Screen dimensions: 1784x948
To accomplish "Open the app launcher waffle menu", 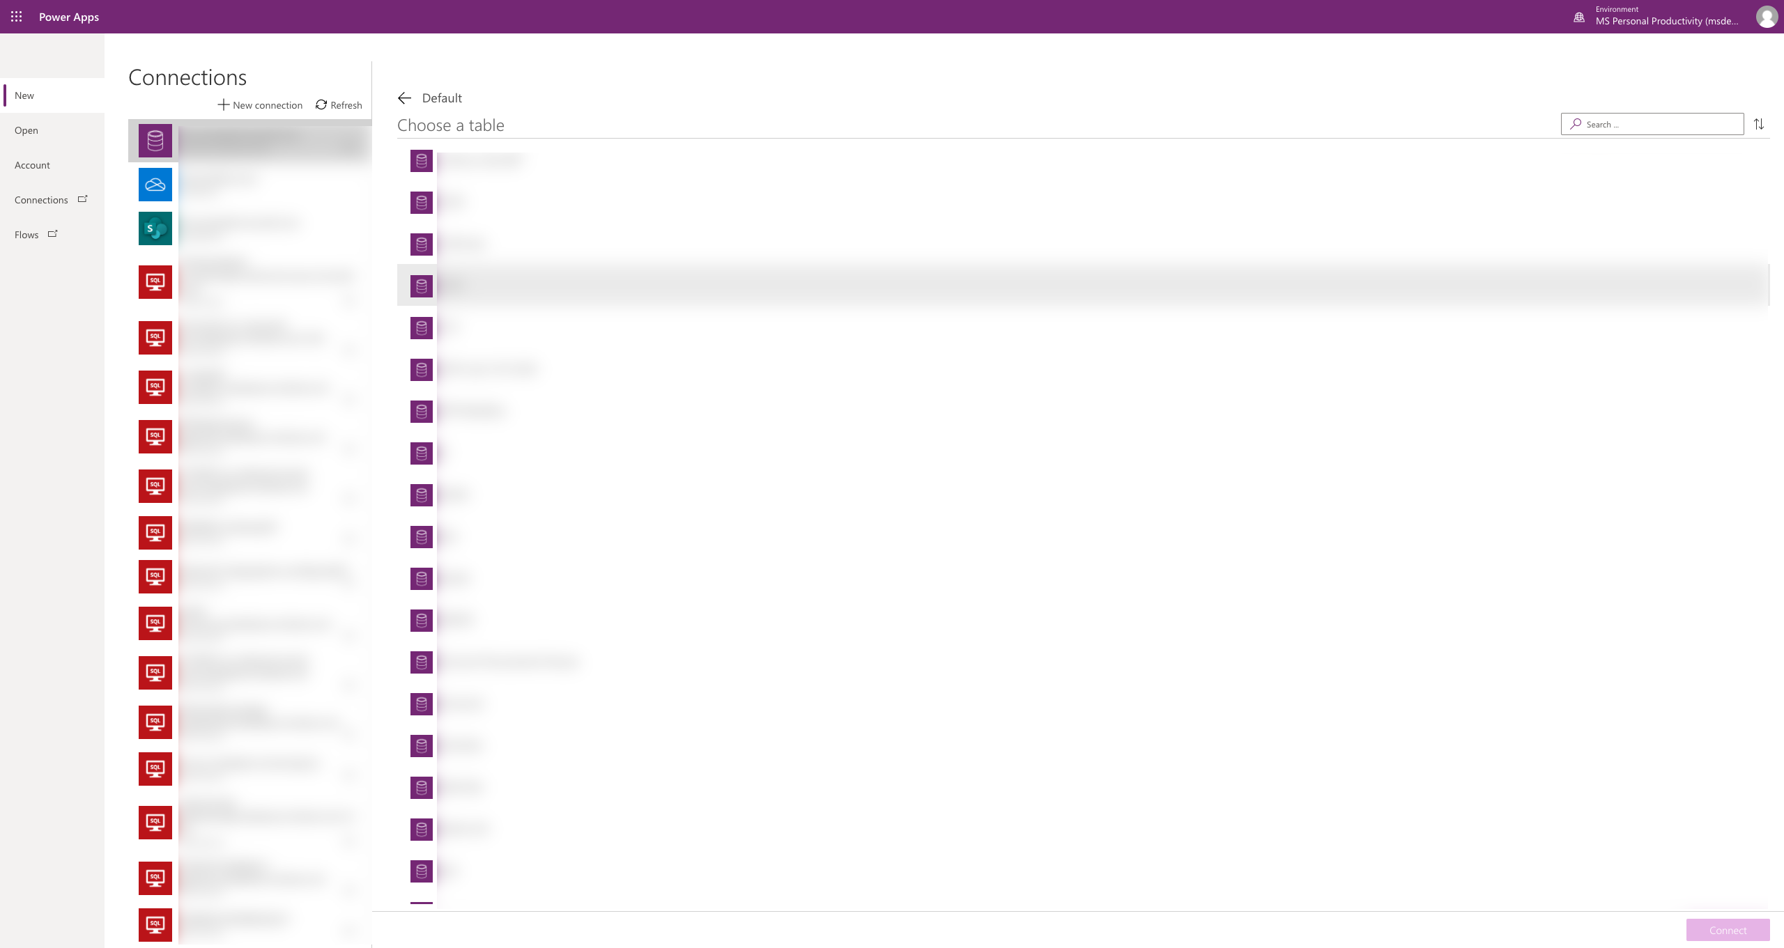I will (x=16, y=16).
